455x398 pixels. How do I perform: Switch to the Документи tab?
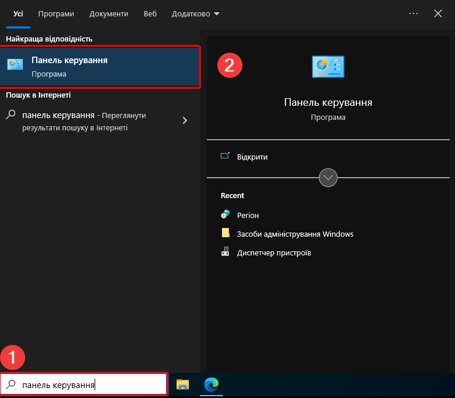tap(108, 13)
